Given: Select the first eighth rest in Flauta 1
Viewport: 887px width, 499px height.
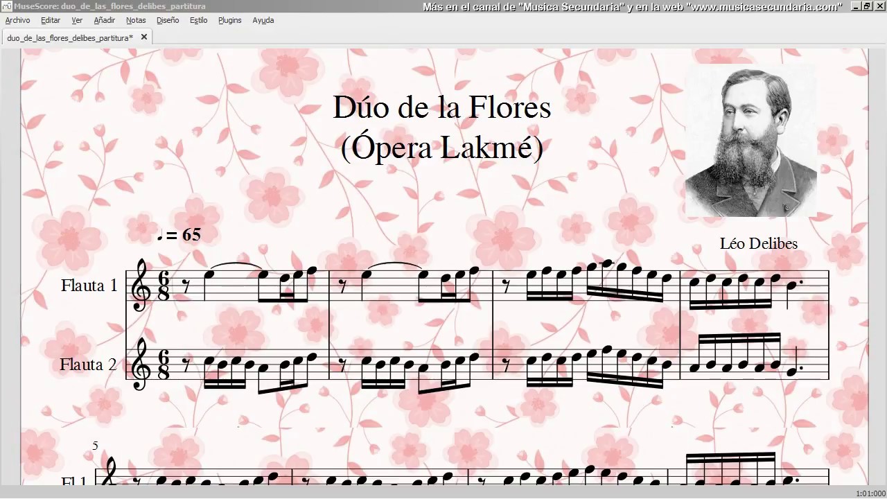Looking at the screenshot, I should click(x=186, y=285).
